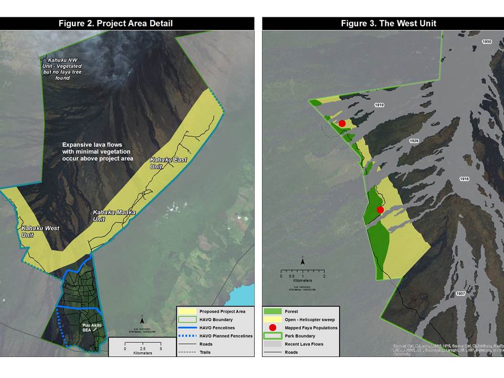Click the Kahuku Mauka Unit label
The image size is (504, 378).
click(x=114, y=215)
